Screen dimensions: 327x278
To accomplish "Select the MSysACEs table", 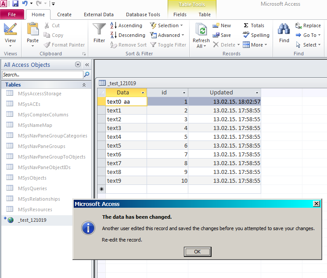I will click(29, 104).
